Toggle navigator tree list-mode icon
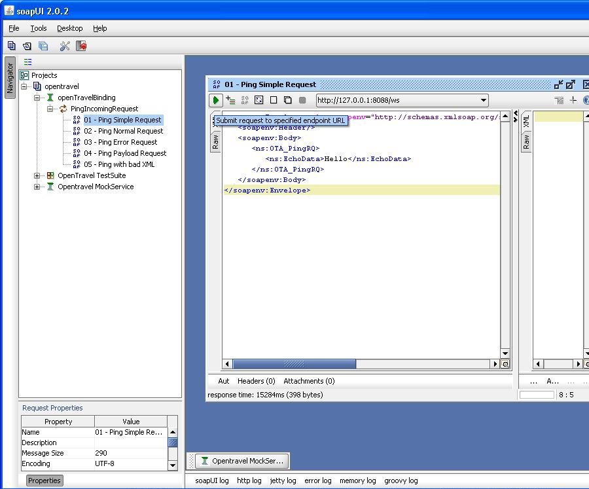The height and width of the screenshot is (489, 589). tap(27, 62)
